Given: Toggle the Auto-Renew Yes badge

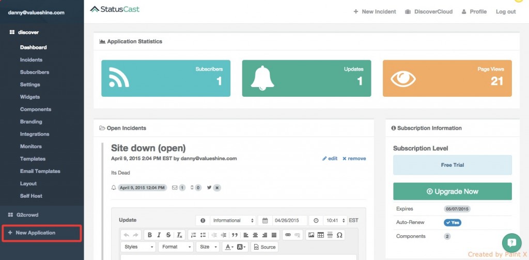Looking at the screenshot, I should coord(453,222).
